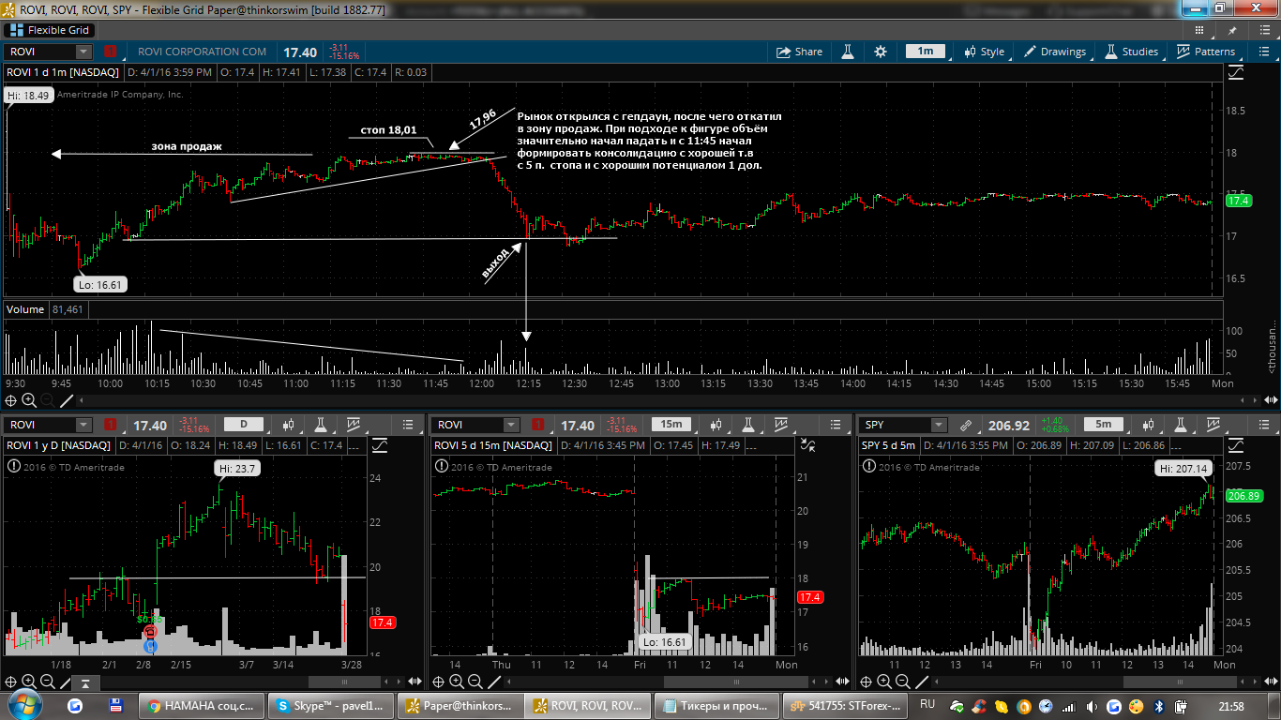Open the Patterns menu
1281x720 pixels.
pos(1205,52)
